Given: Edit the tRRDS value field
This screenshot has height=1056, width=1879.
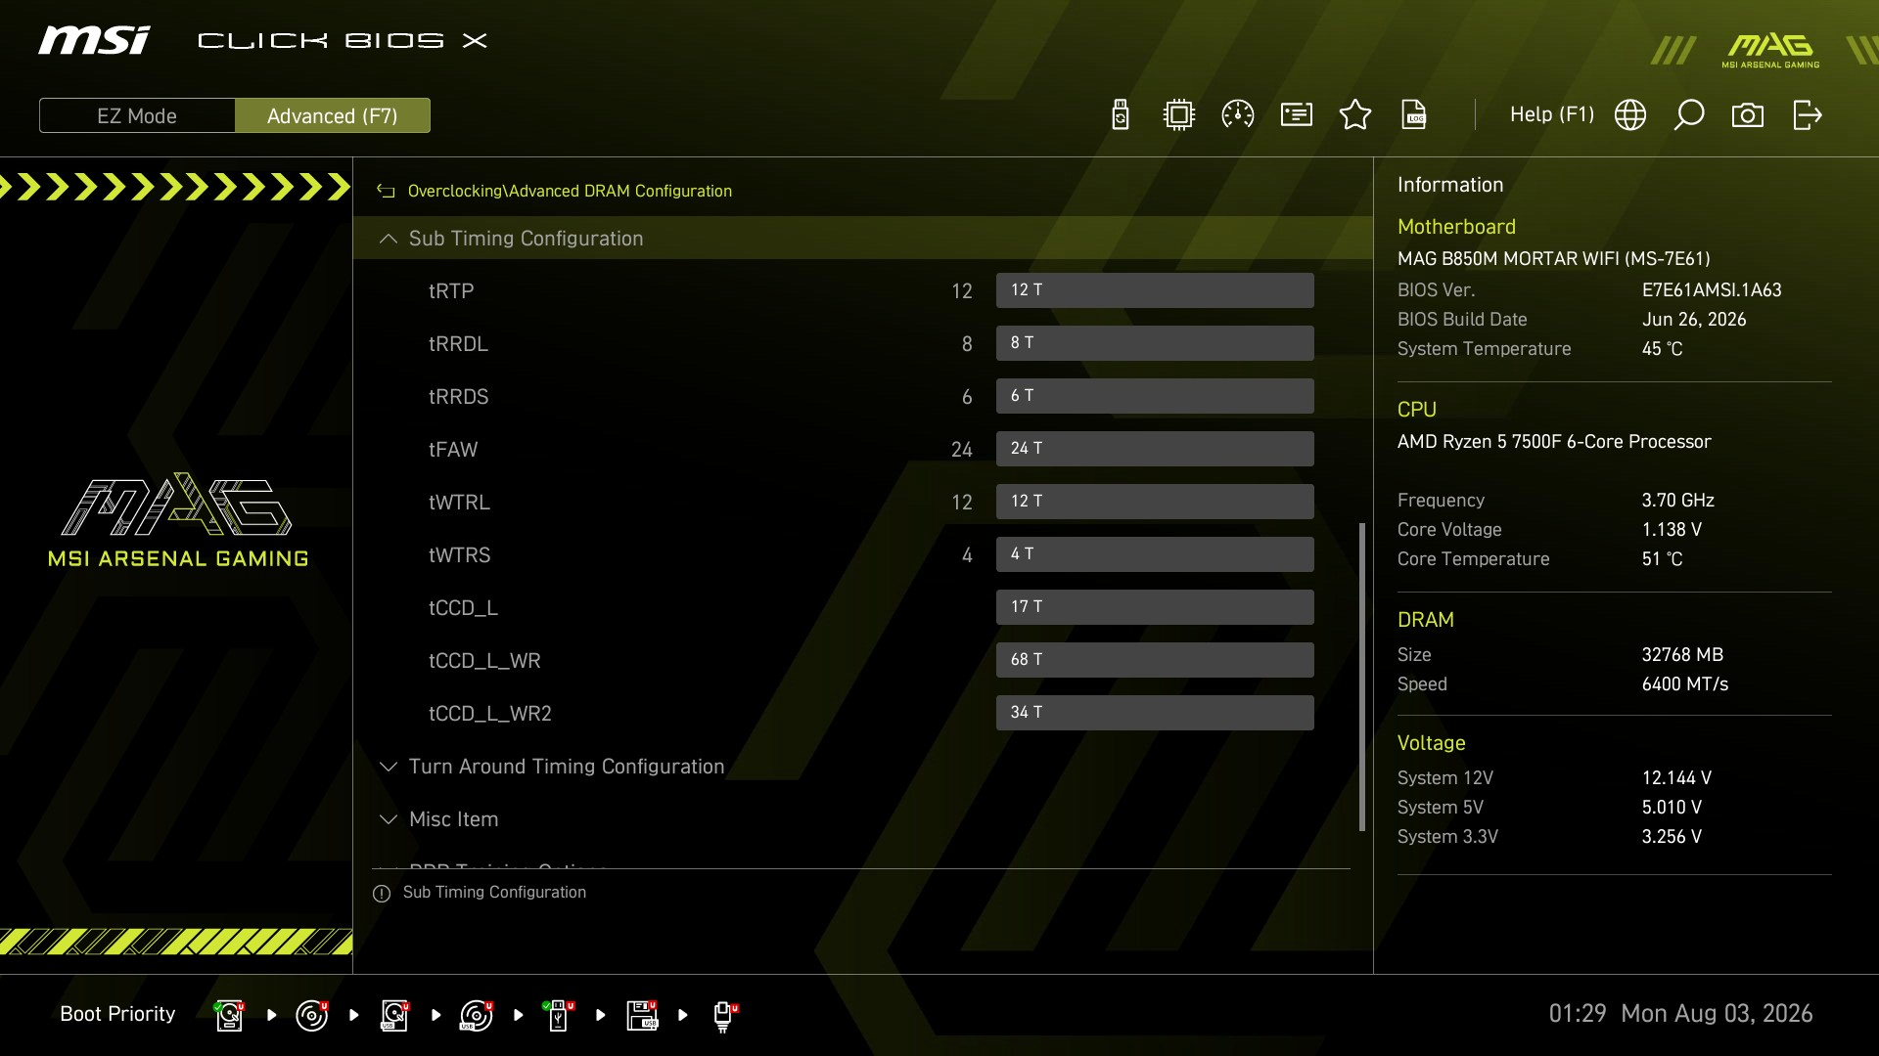Looking at the screenshot, I should click(1155, 396).
